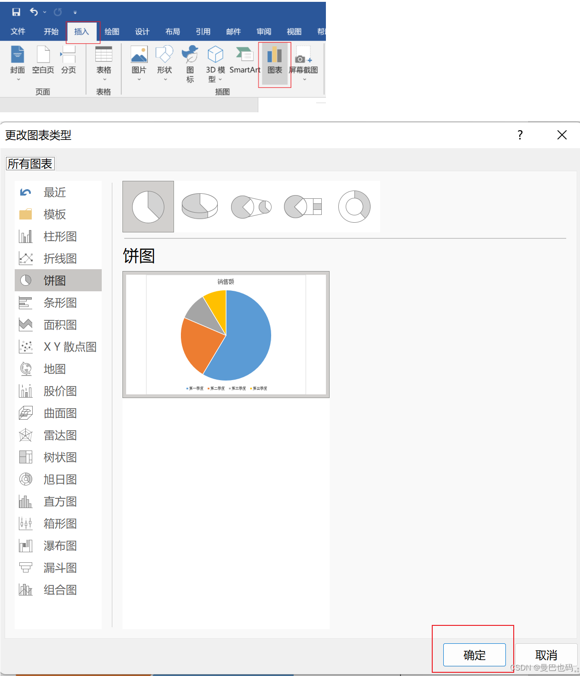Choose the doughnut chart subtype

[x=354, y=207]
